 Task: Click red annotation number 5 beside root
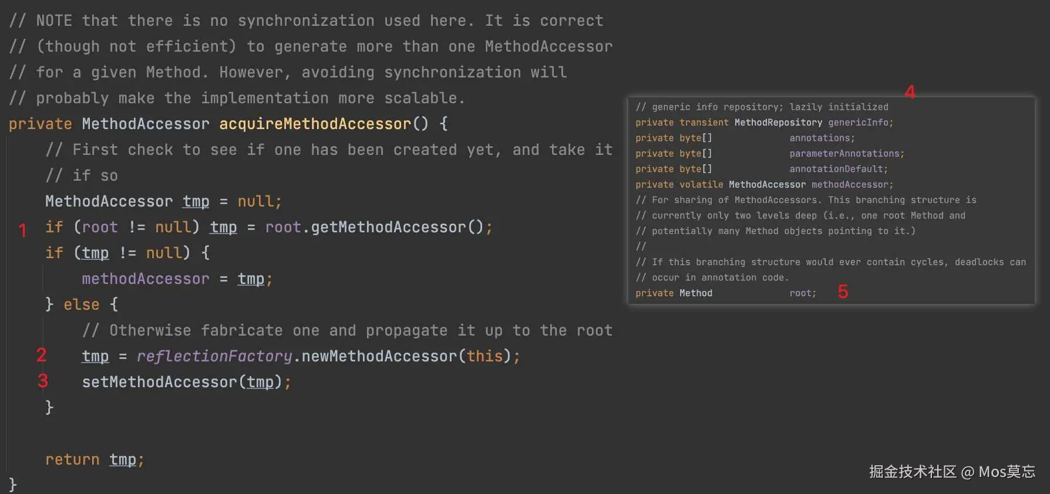click(x=843, y=292)
